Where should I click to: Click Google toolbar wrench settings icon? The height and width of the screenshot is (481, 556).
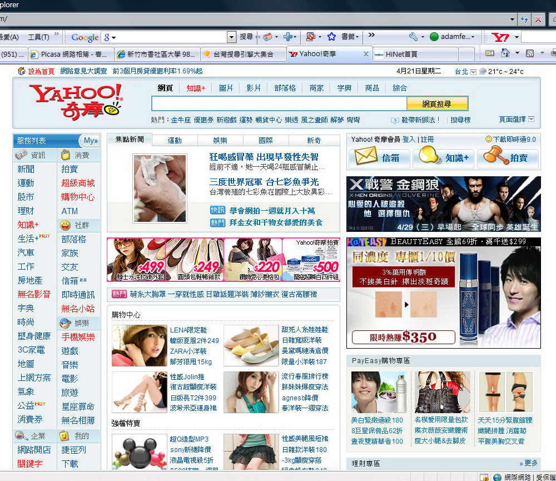coord(413,36)
